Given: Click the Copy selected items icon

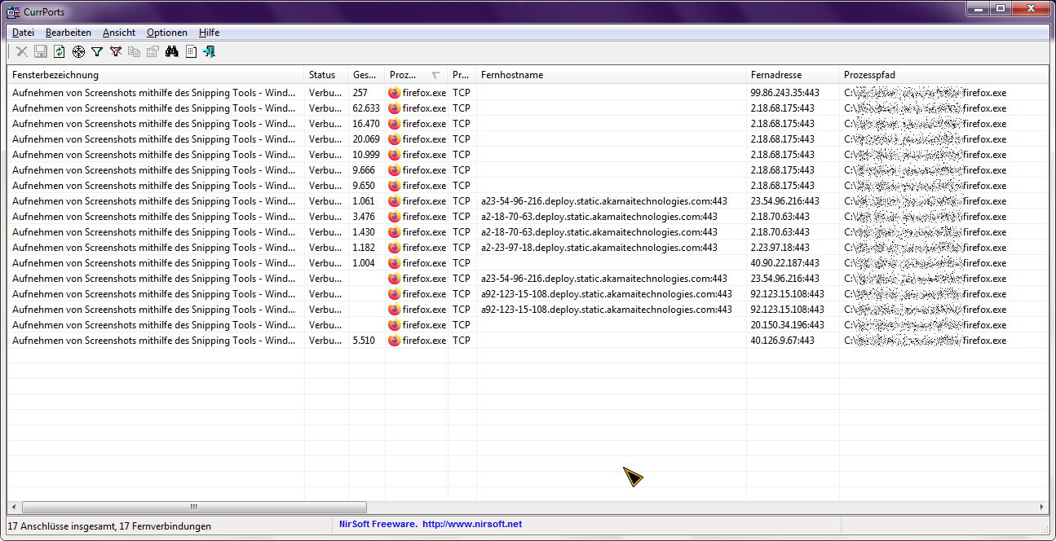Looking at the screenshot, I should 135,52.
